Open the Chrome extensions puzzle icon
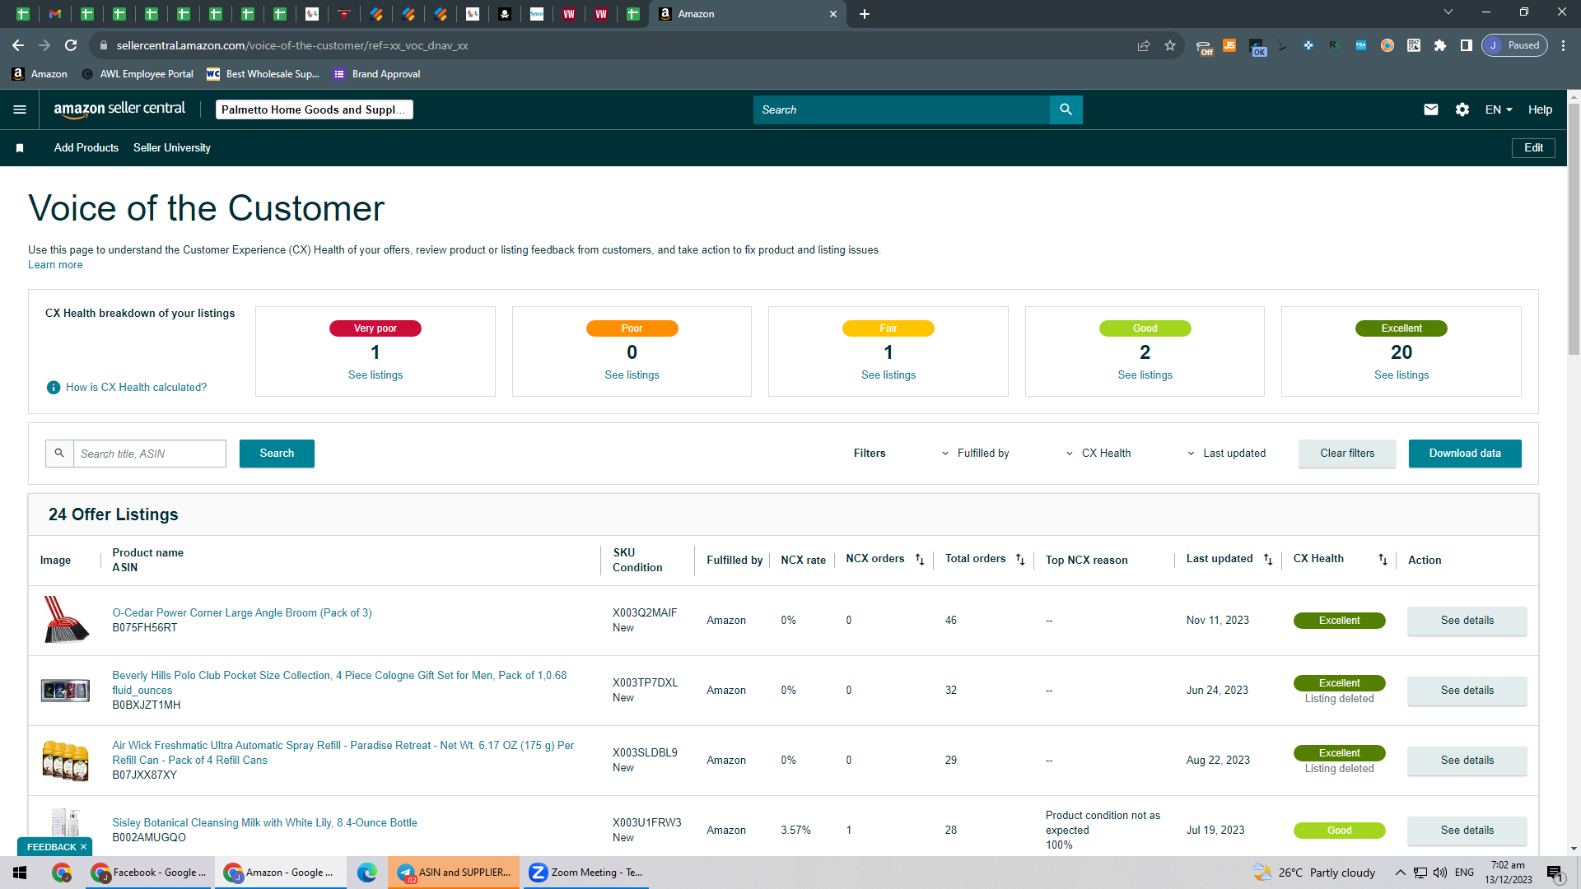The image size is (1581, 889). coord(1440,45)
